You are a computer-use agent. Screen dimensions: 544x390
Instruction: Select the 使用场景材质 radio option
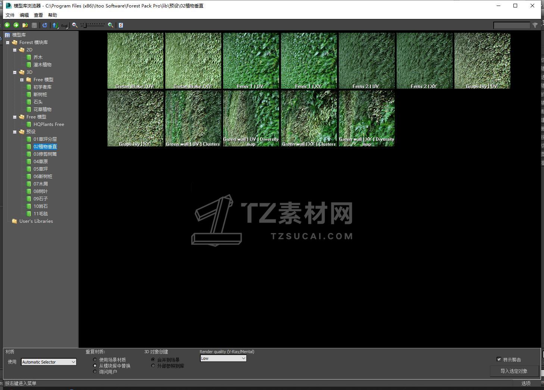pos(95,360)
